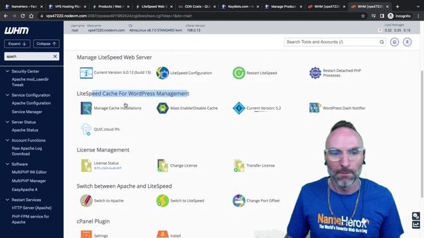
Task: Switch to the Products browser tab
Action: [x=111, y=7]
